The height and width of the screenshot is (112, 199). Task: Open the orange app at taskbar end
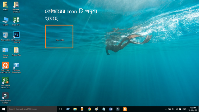125,109
